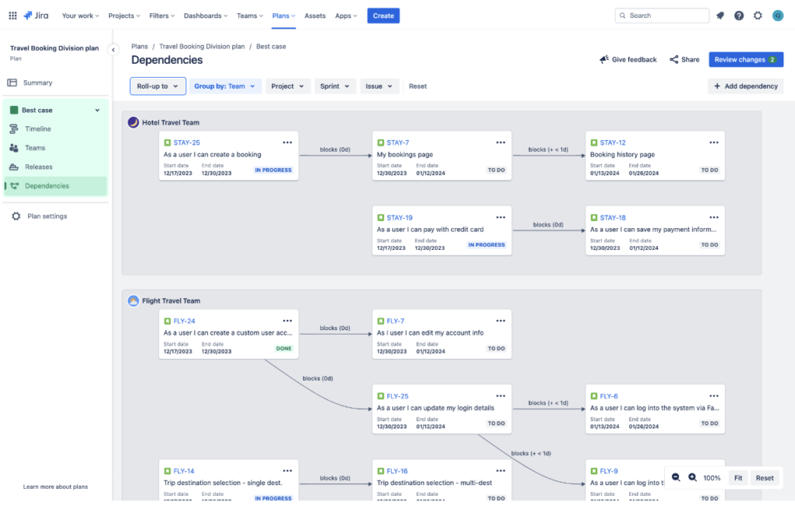Image resolution: width=795 pixels, height=506 pixels.
Task: Open the FLY-6 issue link
Action: click(x=609, y=396)
